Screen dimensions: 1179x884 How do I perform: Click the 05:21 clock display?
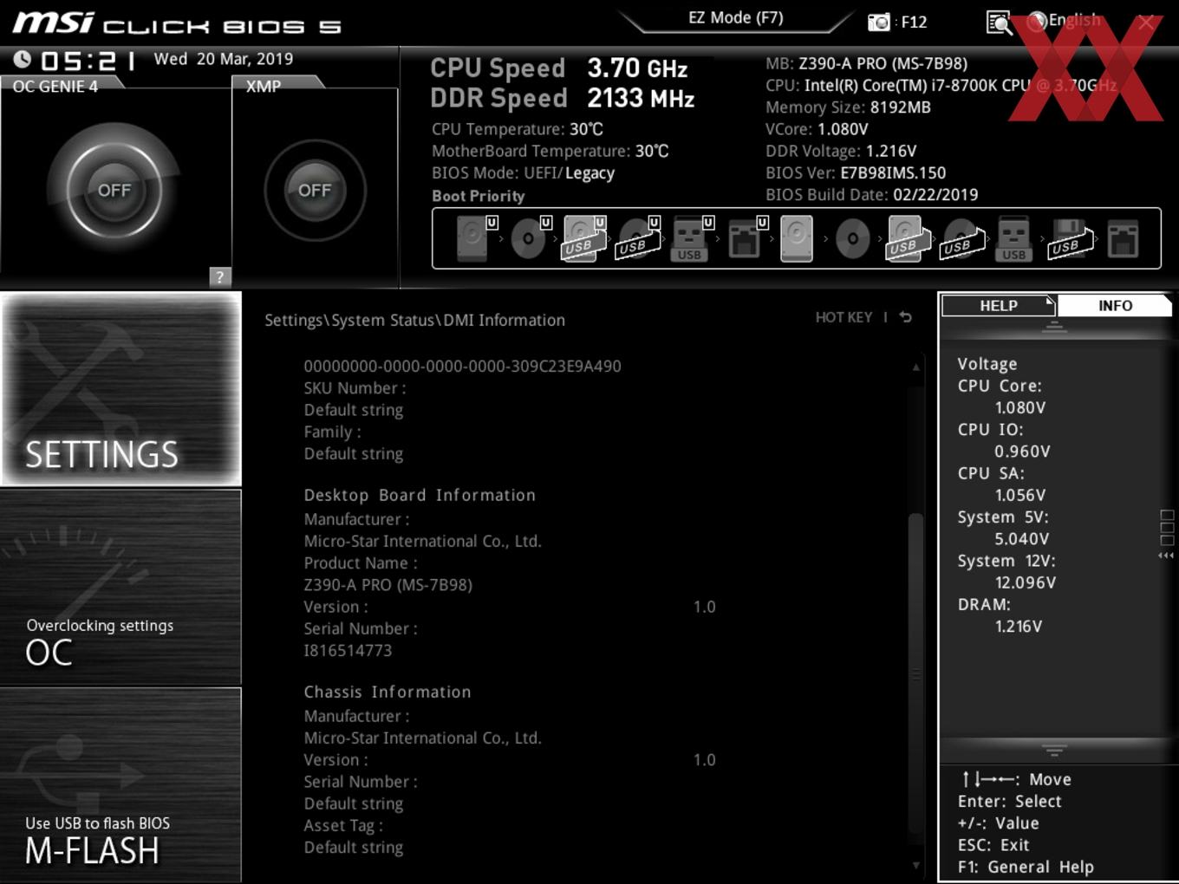coord(88,61)
